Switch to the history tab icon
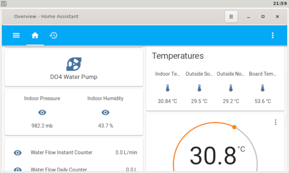 click(x=53, y=35)
